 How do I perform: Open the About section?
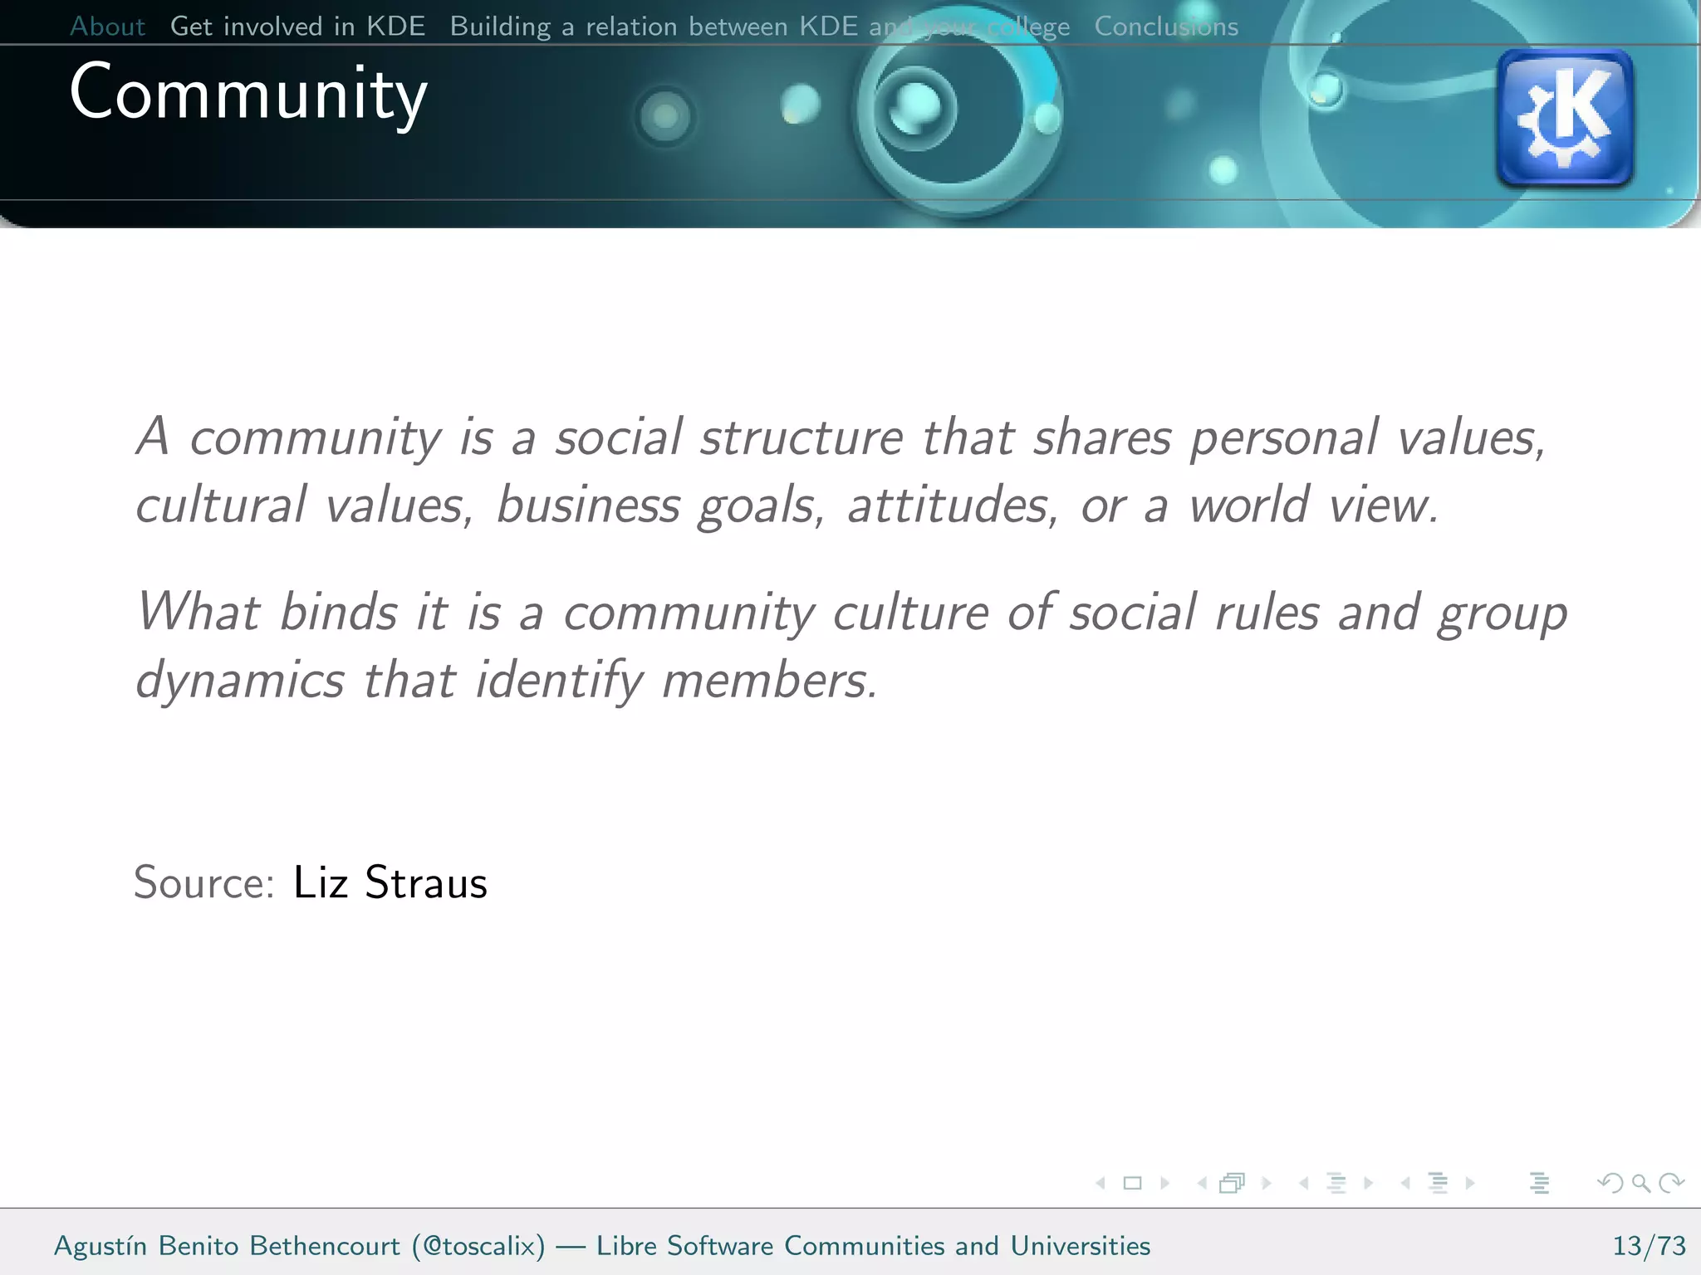[107, 26]
